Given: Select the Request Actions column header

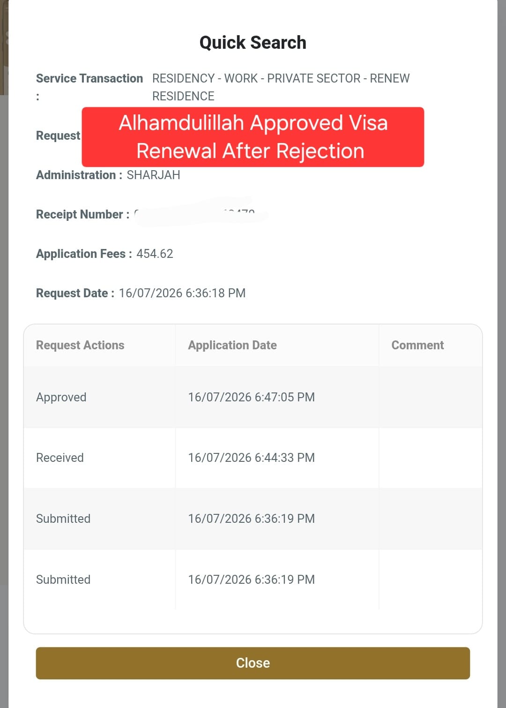Looking at the screenshot, I should (80, 345).
